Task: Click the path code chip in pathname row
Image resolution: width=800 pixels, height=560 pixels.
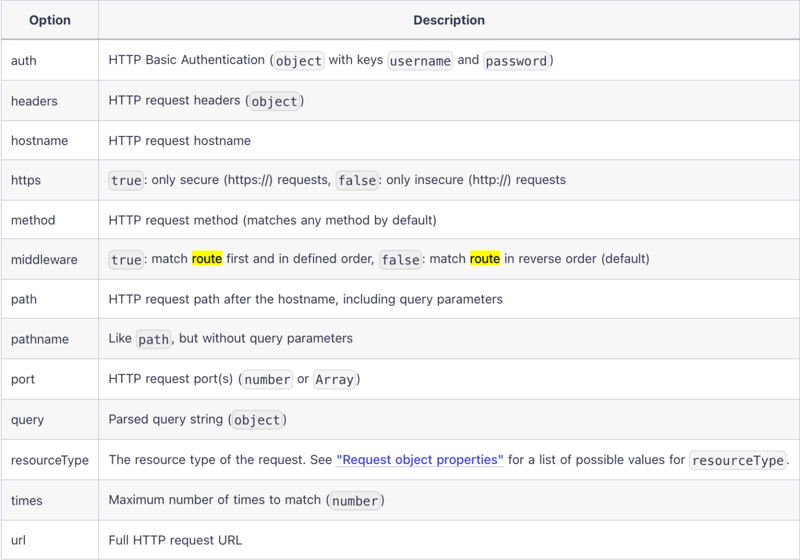Action: pos(153,339)
